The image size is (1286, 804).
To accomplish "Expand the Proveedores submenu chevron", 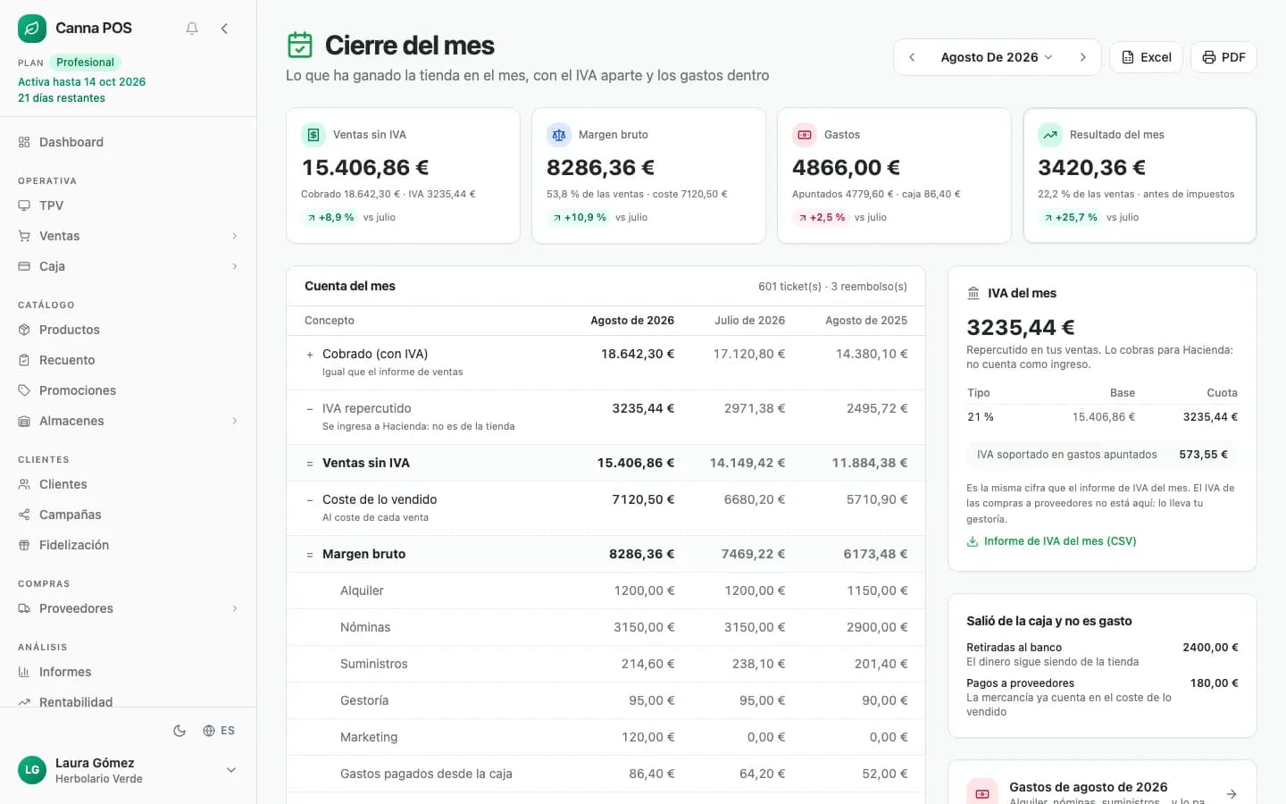I will (235, 608).
